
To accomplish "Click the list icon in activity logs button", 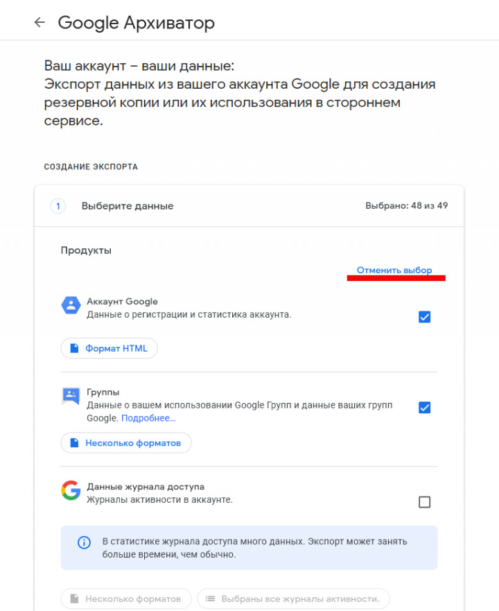I will (210, 599).
